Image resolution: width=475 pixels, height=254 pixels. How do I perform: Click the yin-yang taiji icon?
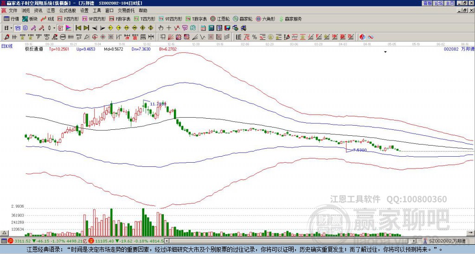[362, 37]
